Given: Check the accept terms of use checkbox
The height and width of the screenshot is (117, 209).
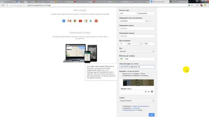Looking at the screenshot, I should pyautogui.click(x=121, y=106).
